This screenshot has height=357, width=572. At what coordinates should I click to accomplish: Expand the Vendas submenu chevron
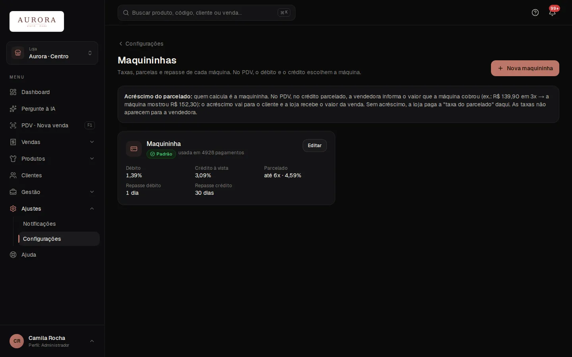[92, 142]
